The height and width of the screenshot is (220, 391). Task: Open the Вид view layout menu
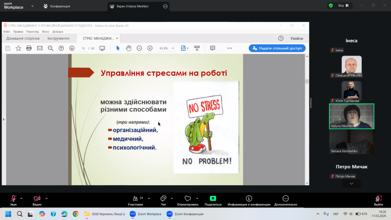[x=343, y=5]
